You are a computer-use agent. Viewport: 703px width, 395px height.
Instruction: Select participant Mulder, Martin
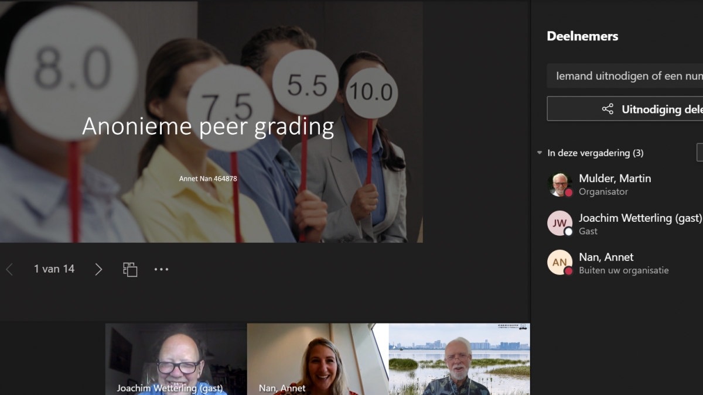tap(624, 184)
